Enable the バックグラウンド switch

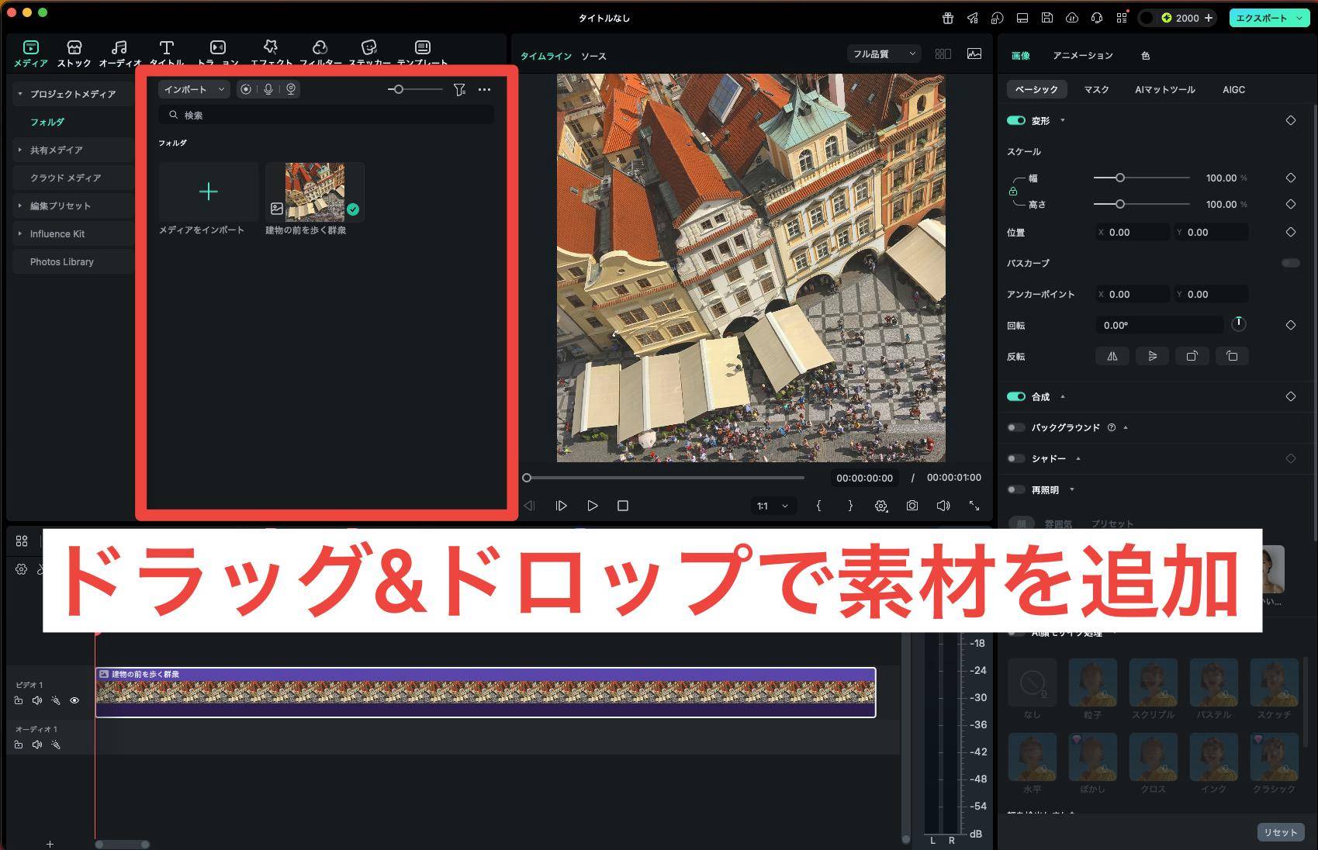(x=1016, y=427)
